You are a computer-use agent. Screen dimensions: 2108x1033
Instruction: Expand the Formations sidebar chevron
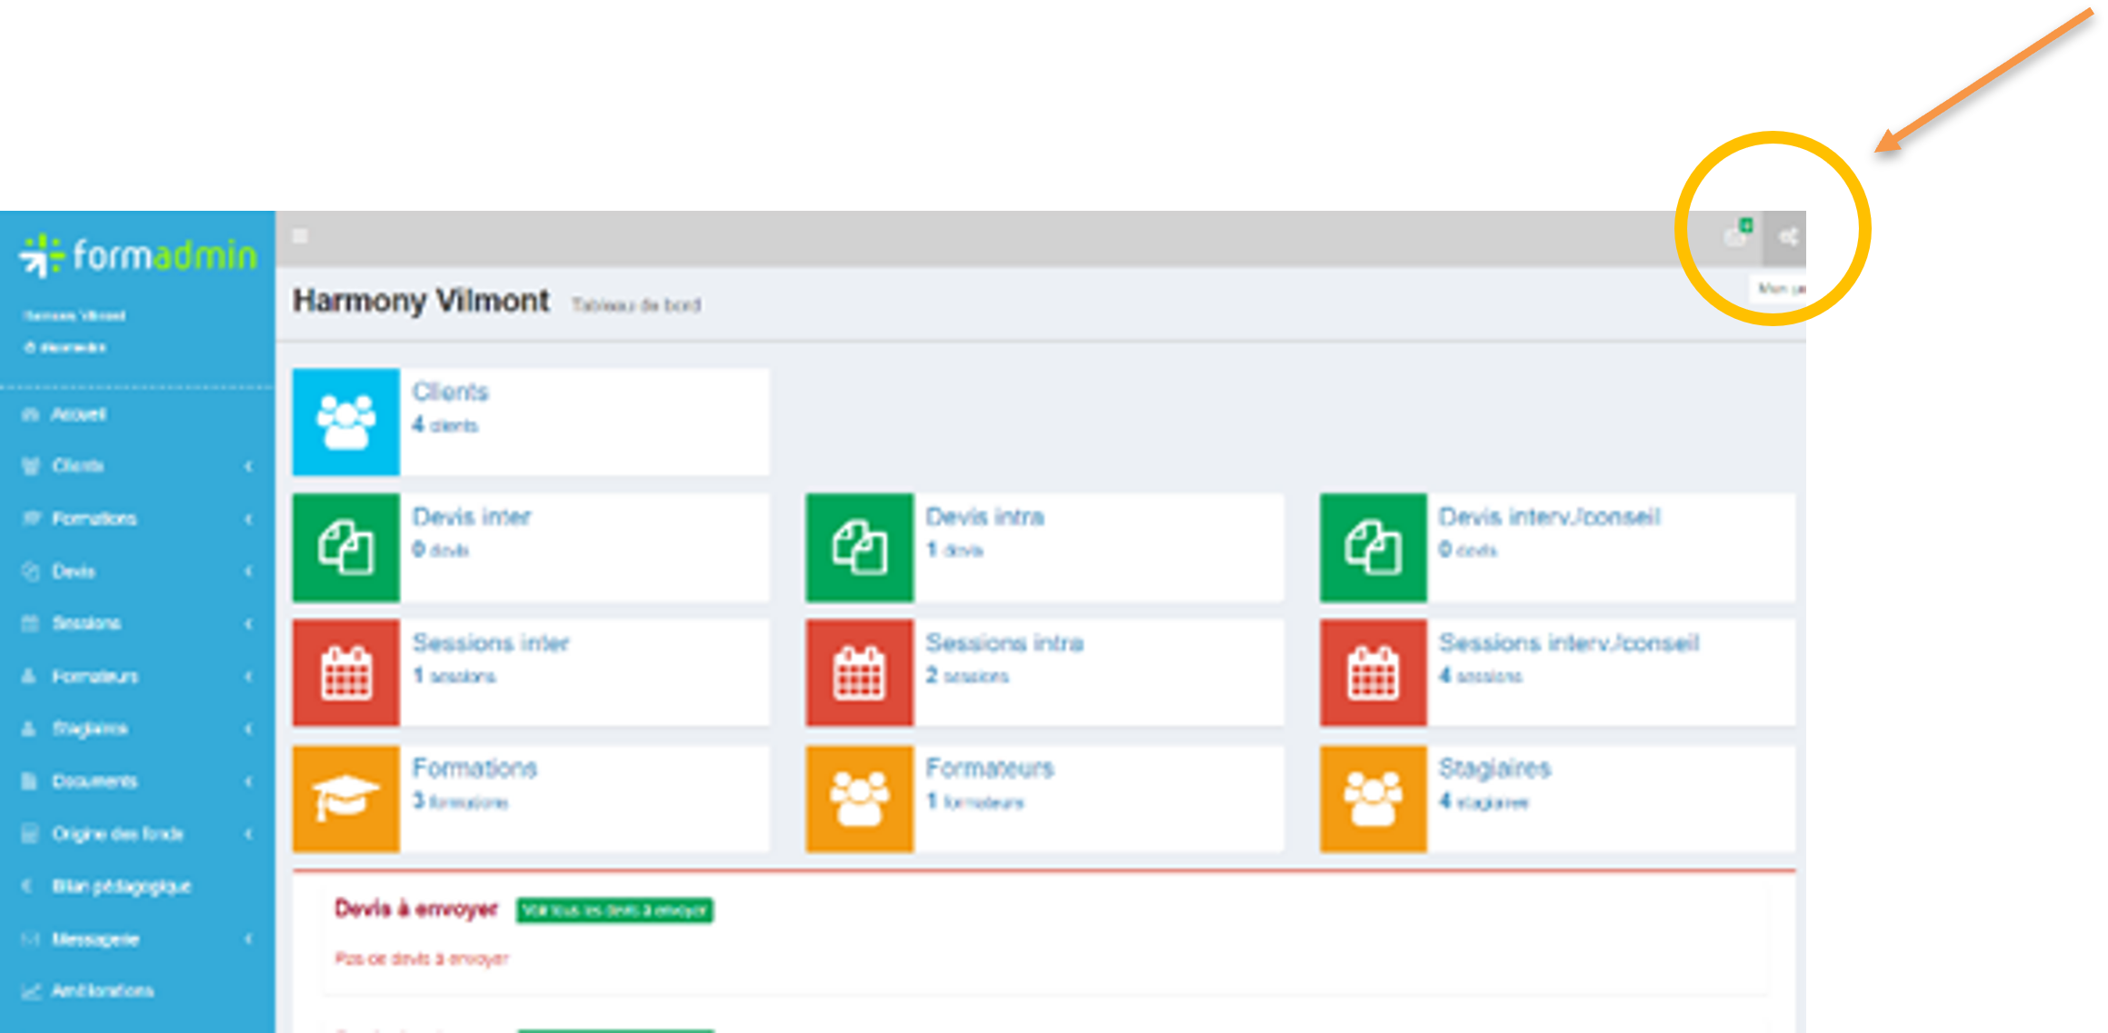point(248,519)
